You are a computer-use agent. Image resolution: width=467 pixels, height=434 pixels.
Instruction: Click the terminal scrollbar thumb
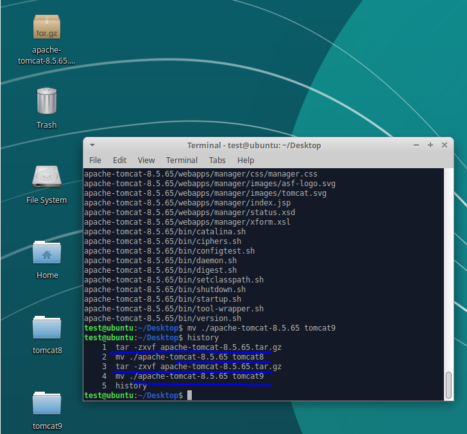tap(448, 385)
